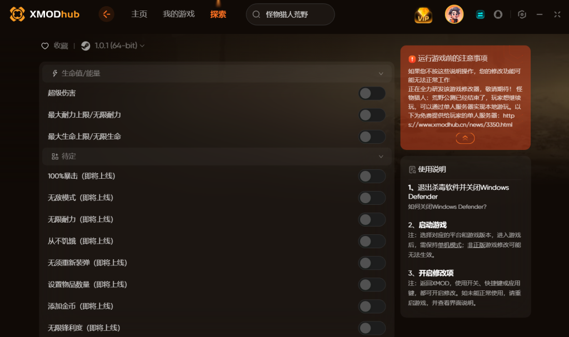Collapse the orange notice panel arrow
This screenshot has width=569, height=337.
click(x=465, y=138)
